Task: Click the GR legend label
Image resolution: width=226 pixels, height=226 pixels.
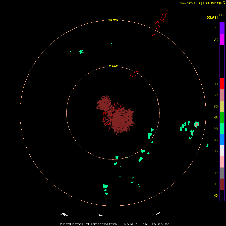Action: (x=215, y=95)
